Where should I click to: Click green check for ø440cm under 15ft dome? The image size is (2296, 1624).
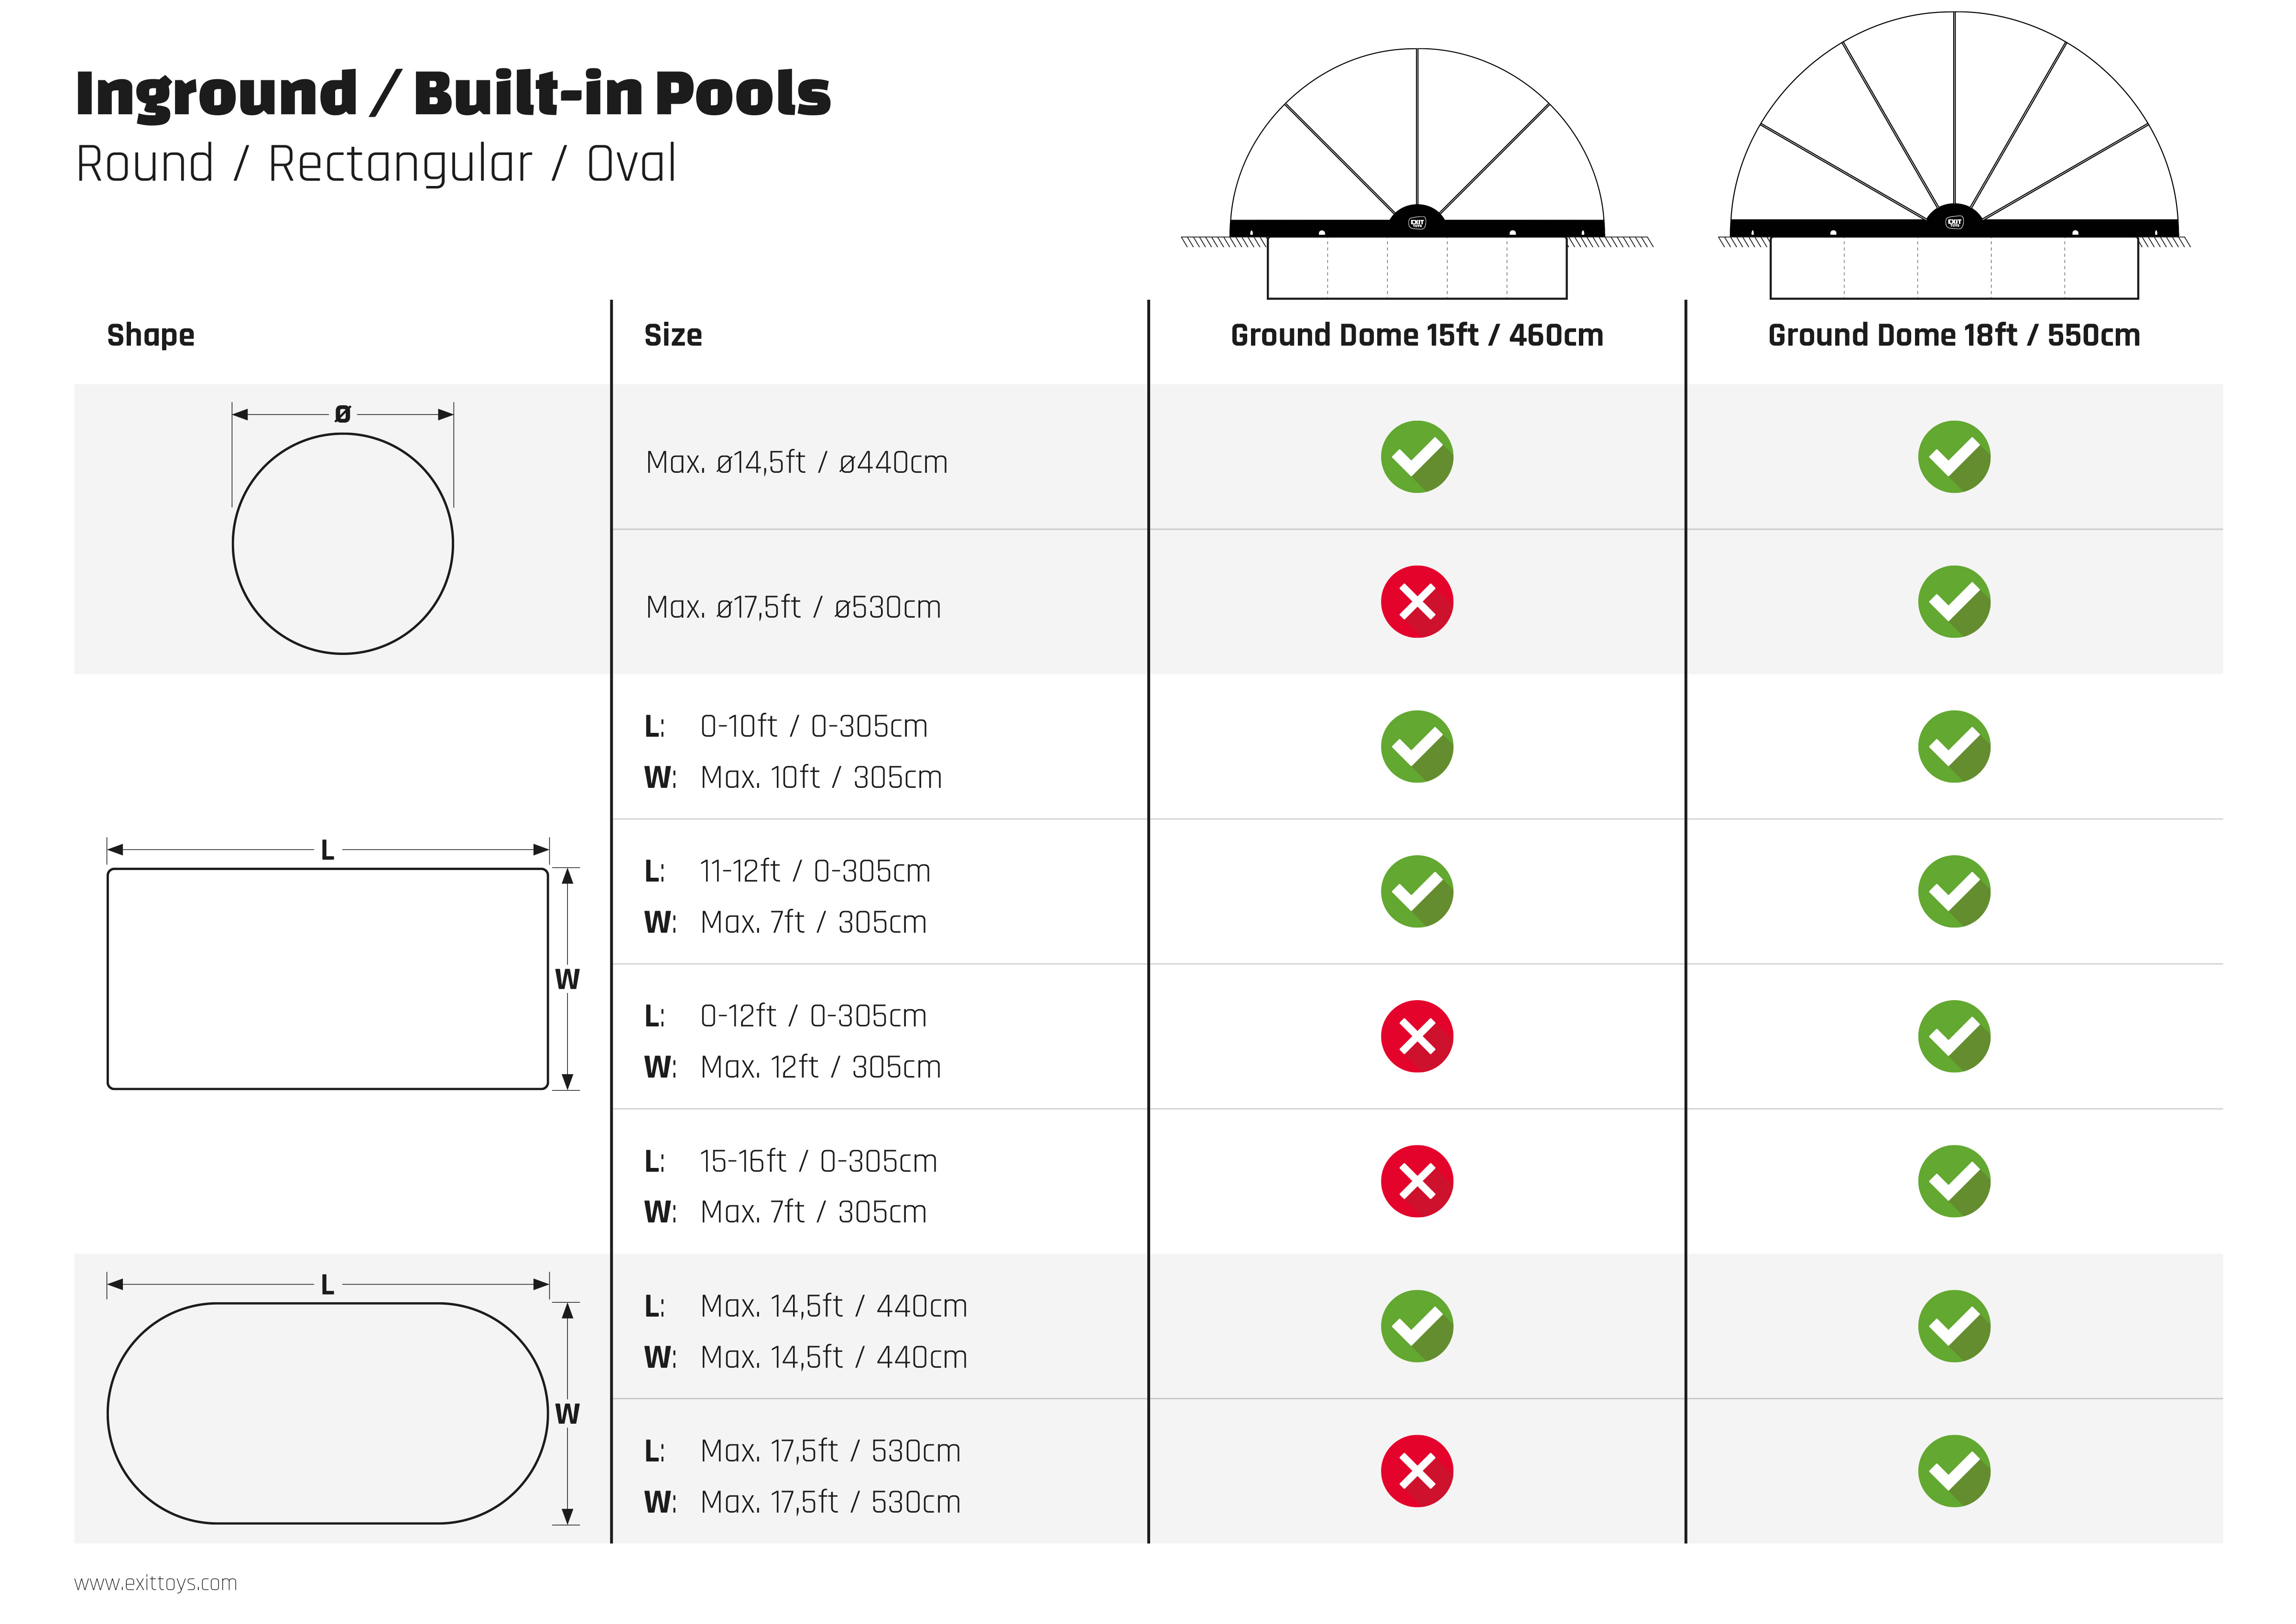[1416, 457]
